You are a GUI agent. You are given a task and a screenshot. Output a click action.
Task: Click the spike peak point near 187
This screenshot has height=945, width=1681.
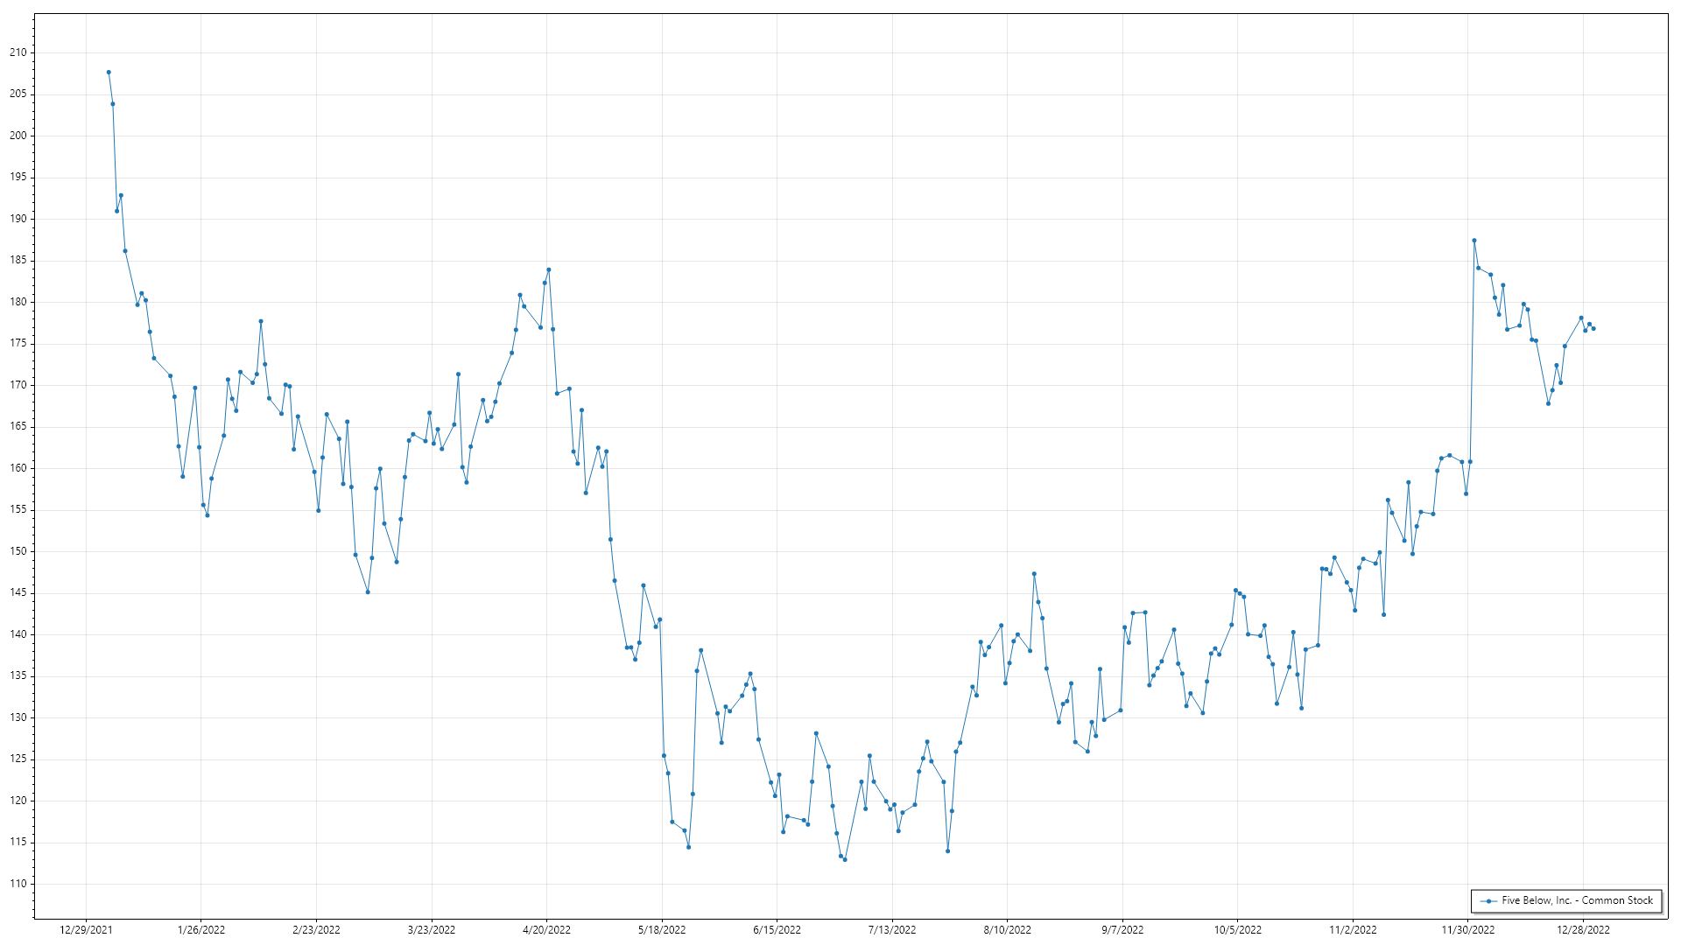pyautogui.click(x=1474, y=241)
